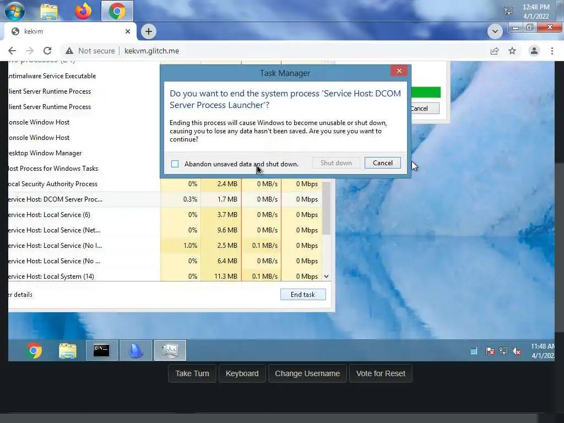The width and height of the screenshot is (564, 423).
Task: Select Host Process for Windows Tasks
Action: click(84, 169)
